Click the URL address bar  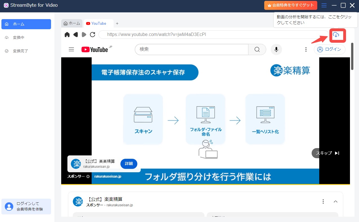pos(214,35)
